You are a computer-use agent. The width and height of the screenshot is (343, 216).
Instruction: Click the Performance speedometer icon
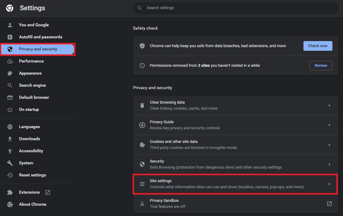click(10, 61)
